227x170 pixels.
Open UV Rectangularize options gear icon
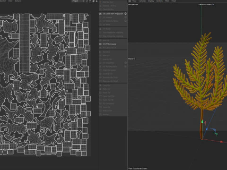[125, 67]
